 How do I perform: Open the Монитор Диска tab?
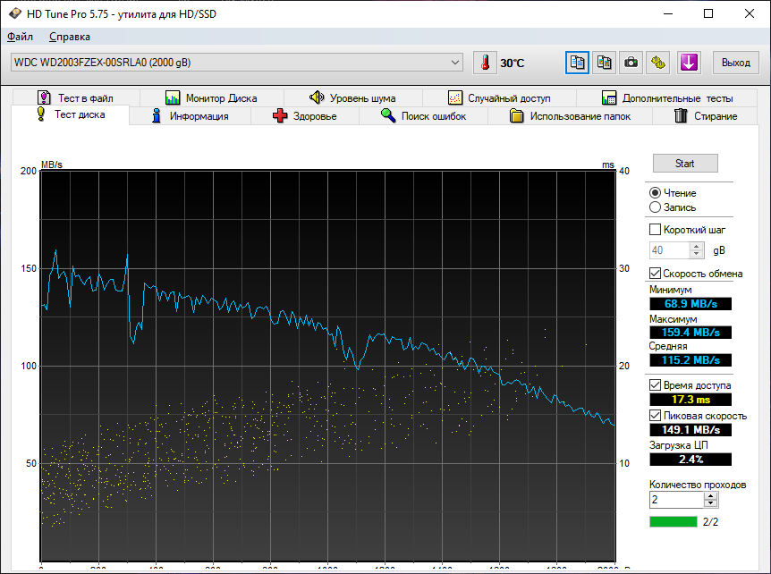pyautogui.click(x=211, y=97)
